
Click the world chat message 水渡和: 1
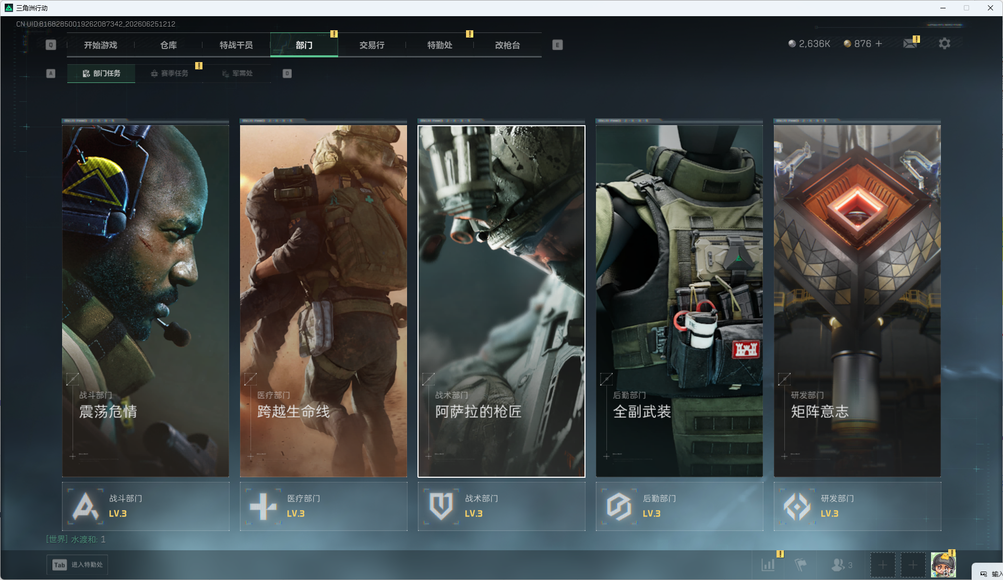[x=76, y=539]
